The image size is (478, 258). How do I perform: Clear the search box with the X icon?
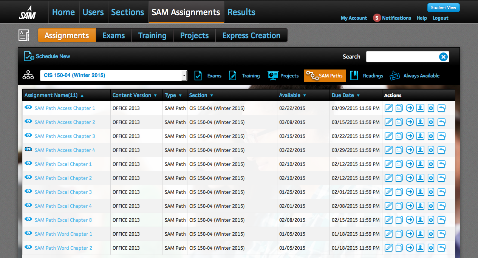443,57
